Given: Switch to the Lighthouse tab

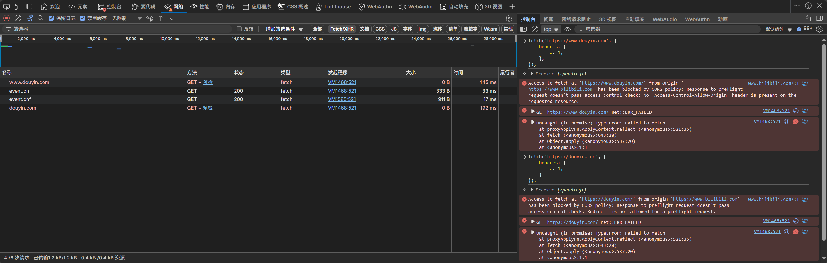Looking at the screenshot, I should pyautogui.click(x=333, y=7).
